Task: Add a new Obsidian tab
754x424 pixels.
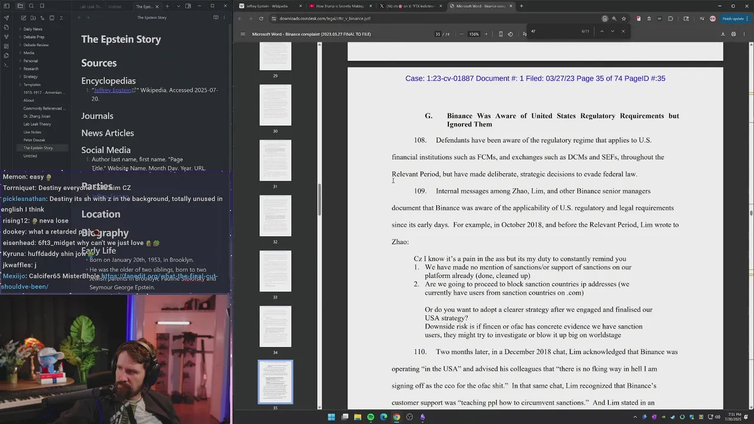Action: pyautogui.click(x=167, y=6)
